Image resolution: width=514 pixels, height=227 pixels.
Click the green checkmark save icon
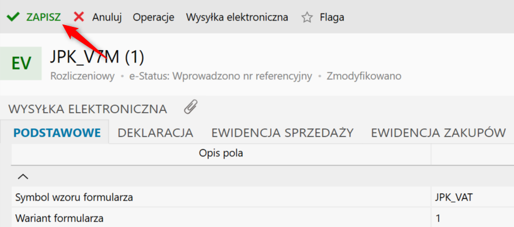pyautogui.click(x=13, y=16)
